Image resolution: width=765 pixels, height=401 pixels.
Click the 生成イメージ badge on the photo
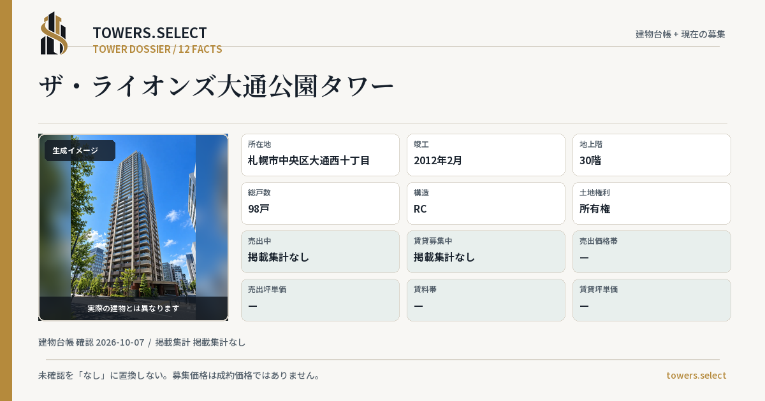click(80, 151)
